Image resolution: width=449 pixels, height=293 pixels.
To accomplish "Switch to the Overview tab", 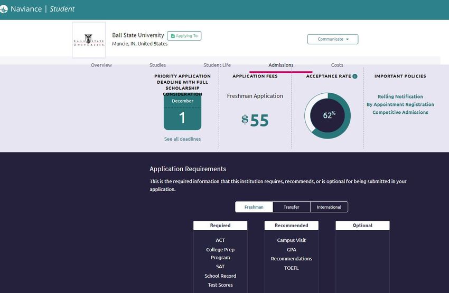I will coord(101,65).
